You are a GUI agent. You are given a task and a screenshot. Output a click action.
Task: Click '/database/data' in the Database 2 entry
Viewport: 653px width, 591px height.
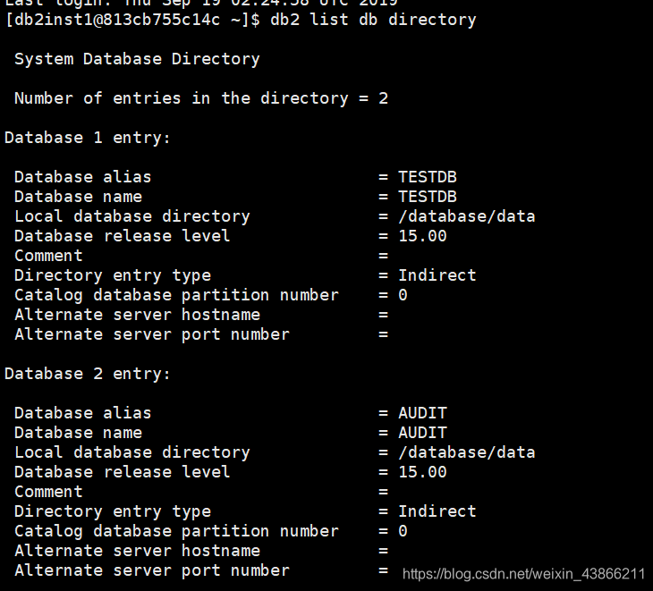tap(466, 452)
